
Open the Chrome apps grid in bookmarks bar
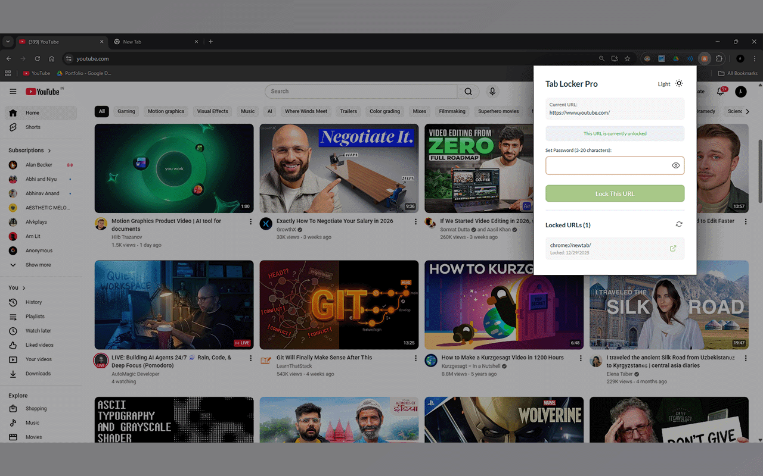8,73
